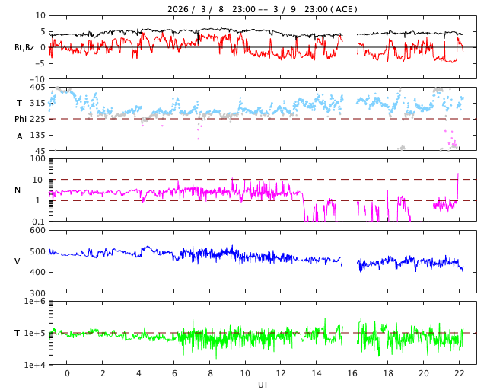
Task: Click the UT label below the x-axis
Action: pos(263,385)
